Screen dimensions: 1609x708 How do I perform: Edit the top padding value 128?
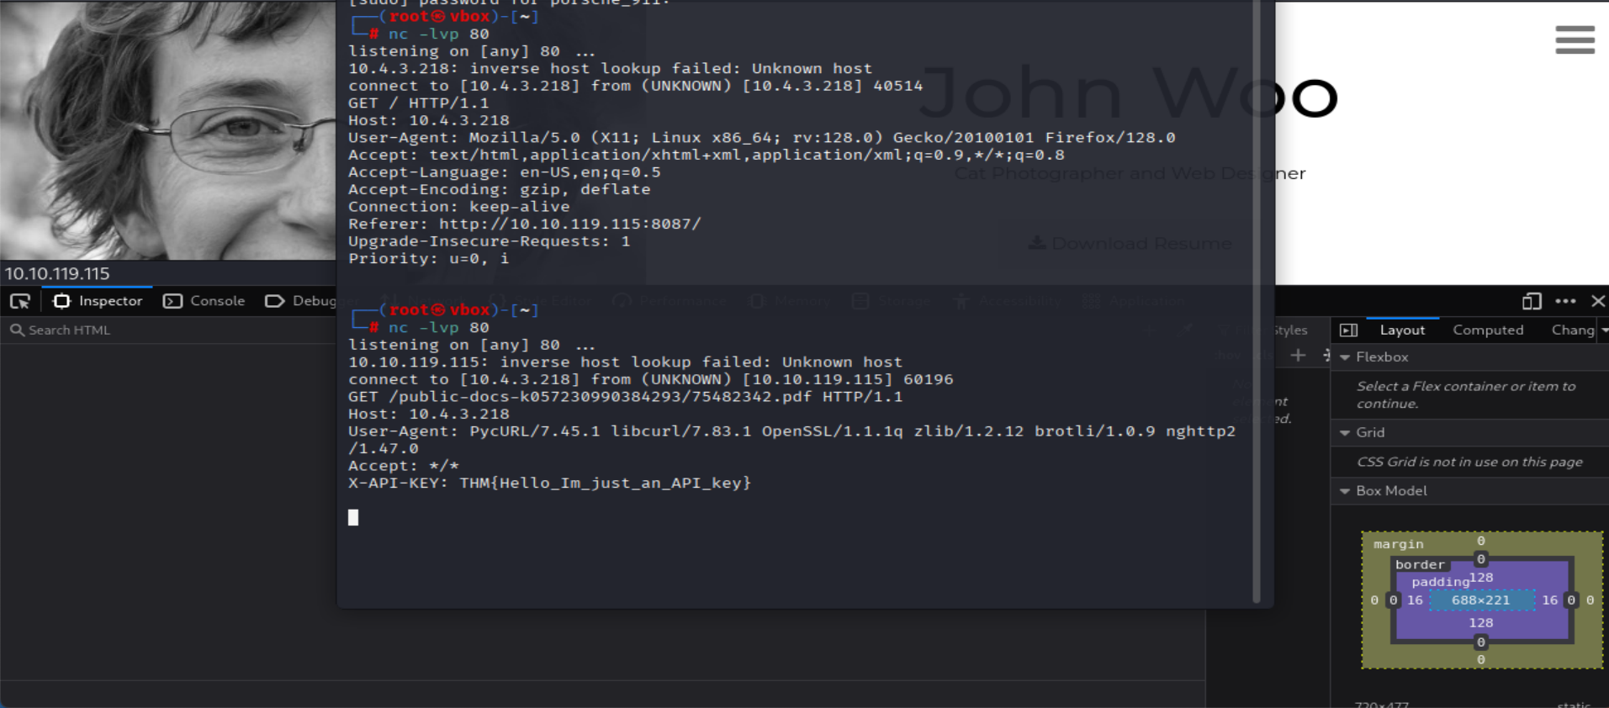[x=1481, y=578]
